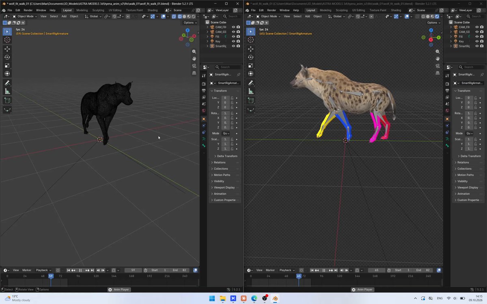
Task: Click the Add Cube tool in right Blender window
Action: tap(251, 101)
